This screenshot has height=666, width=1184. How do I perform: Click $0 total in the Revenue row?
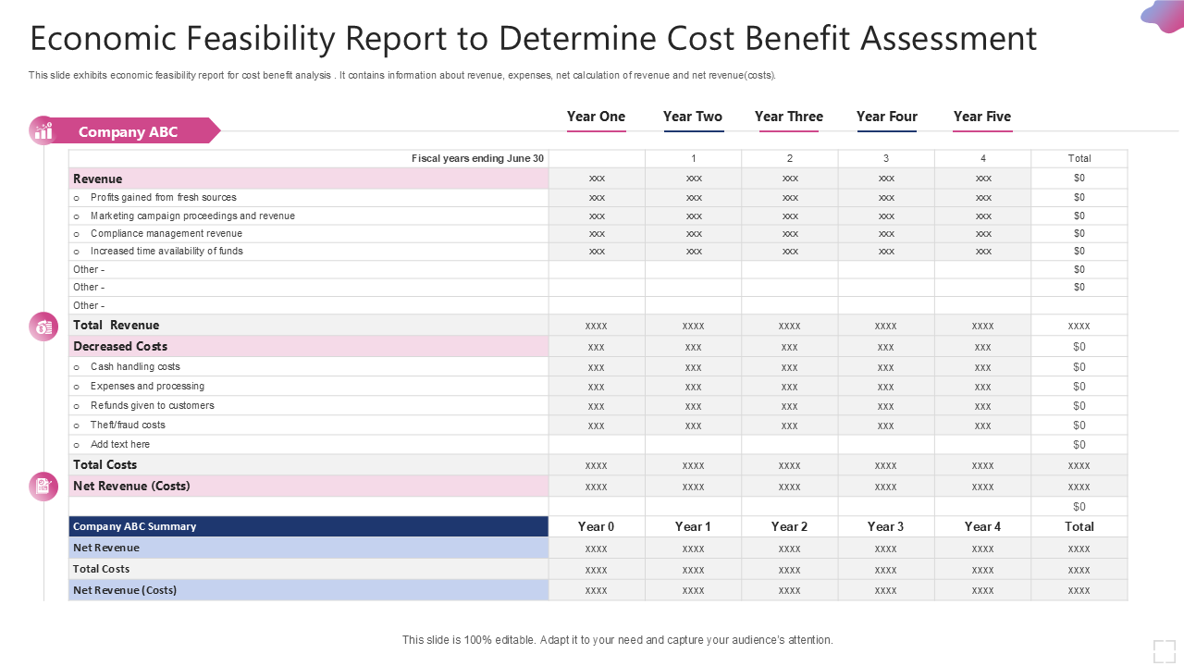pyautogui.click(x=1079, y=179)
